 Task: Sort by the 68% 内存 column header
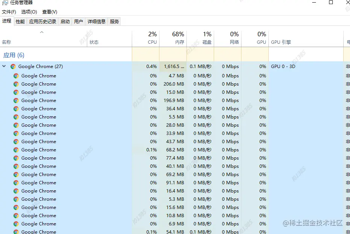173,39
